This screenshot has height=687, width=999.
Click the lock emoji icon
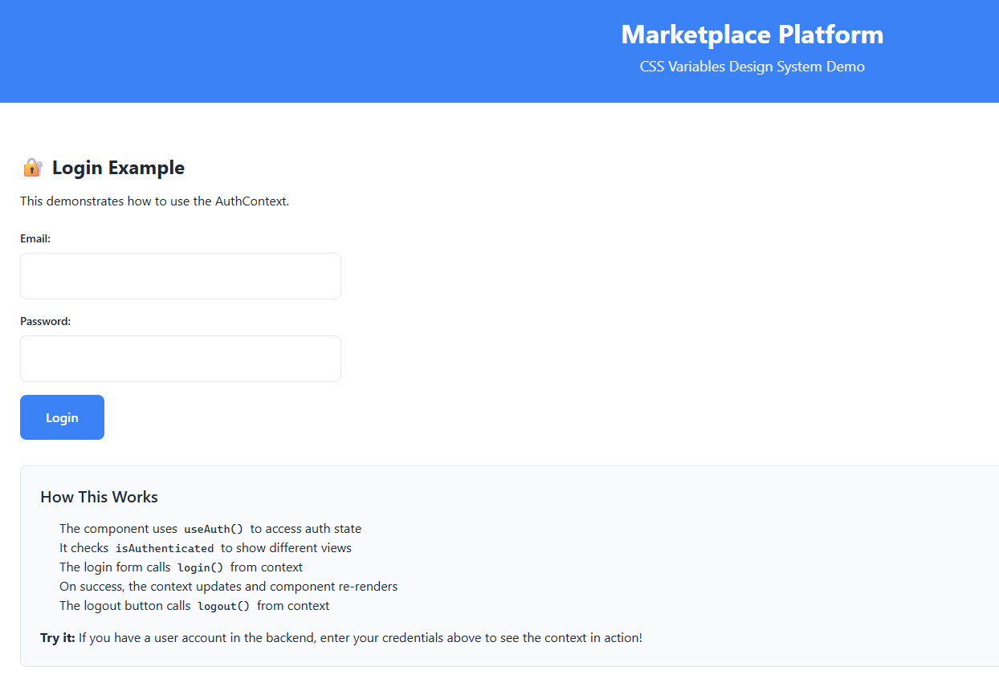coord(31,167)
